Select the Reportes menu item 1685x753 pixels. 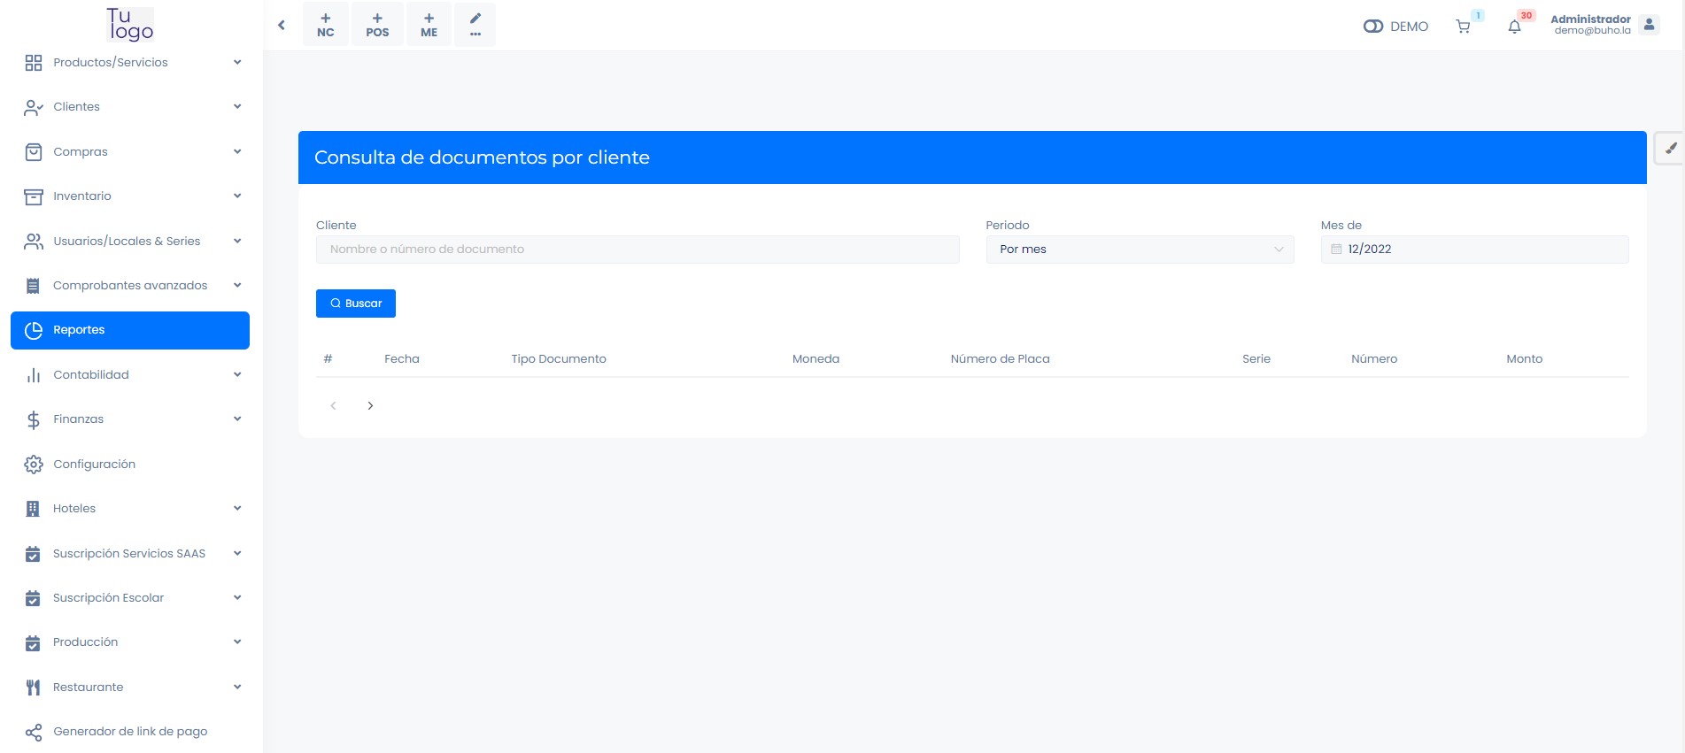(x=130, y=330)
